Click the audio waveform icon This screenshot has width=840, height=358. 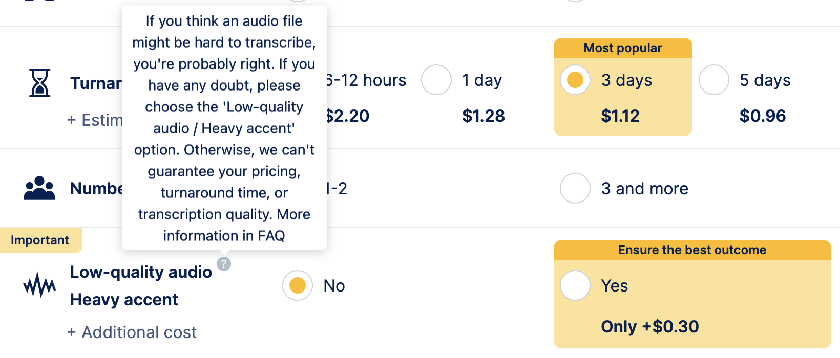pos(39,286)
